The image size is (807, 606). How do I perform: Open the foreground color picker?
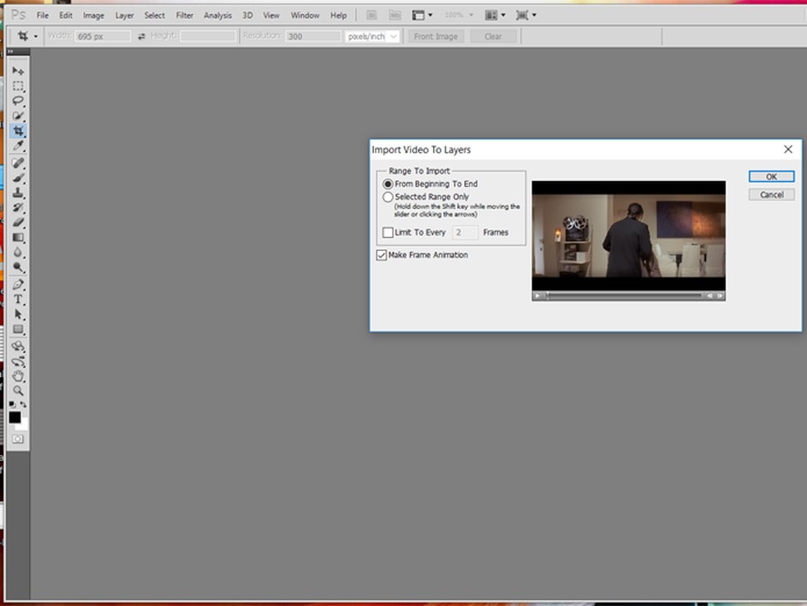pyautogui.click(x=15, y=417)
